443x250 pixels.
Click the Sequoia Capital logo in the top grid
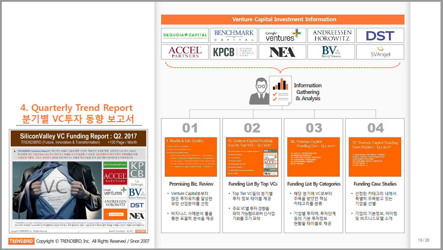[x=185, y=35]
